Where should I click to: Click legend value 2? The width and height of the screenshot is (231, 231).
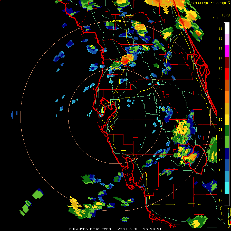point(221,190)
